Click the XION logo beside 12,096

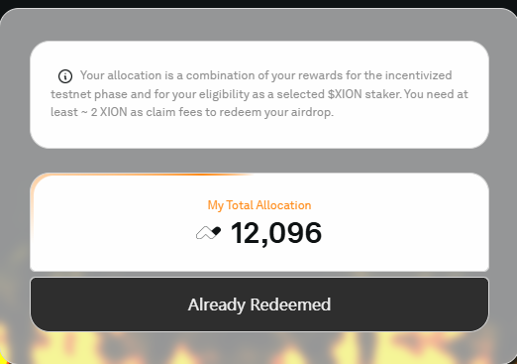(x=208, y=233)
